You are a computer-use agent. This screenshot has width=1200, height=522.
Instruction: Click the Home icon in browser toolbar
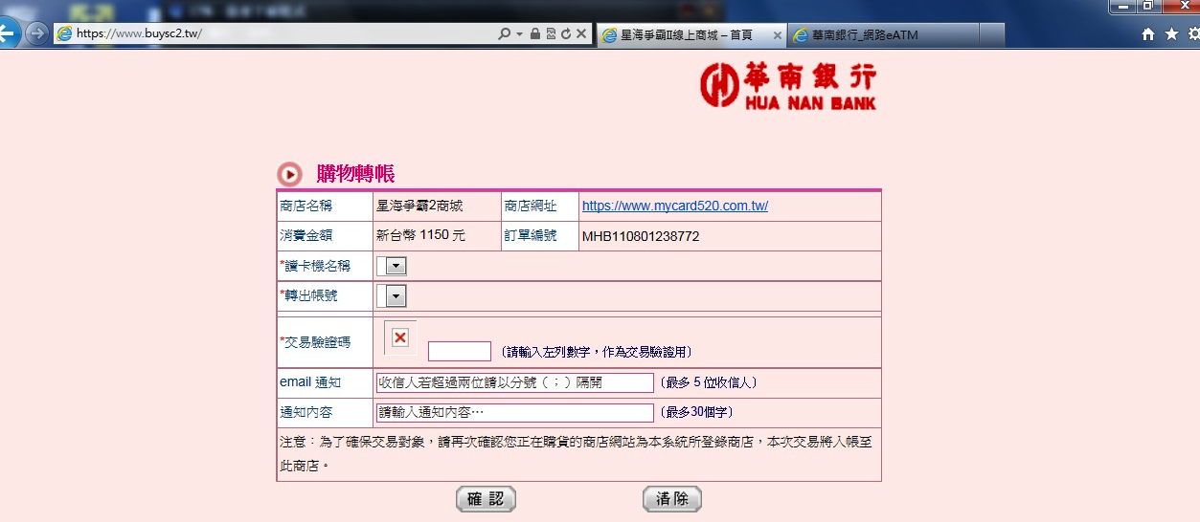click(1148, 34)
